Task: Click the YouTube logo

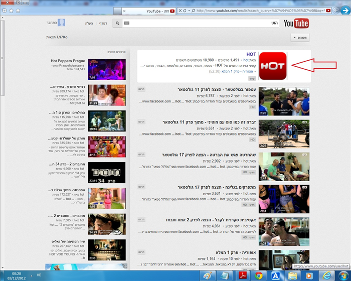Action: coord(296,23)
